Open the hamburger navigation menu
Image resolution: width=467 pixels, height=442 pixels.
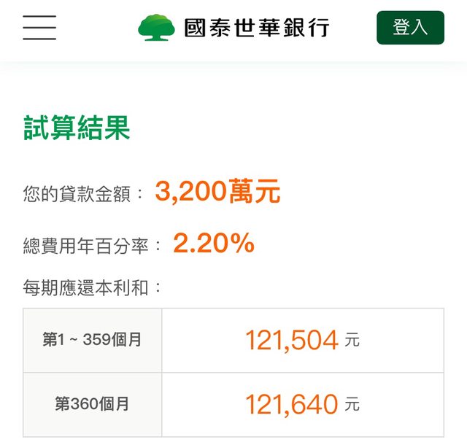[39, 28]
